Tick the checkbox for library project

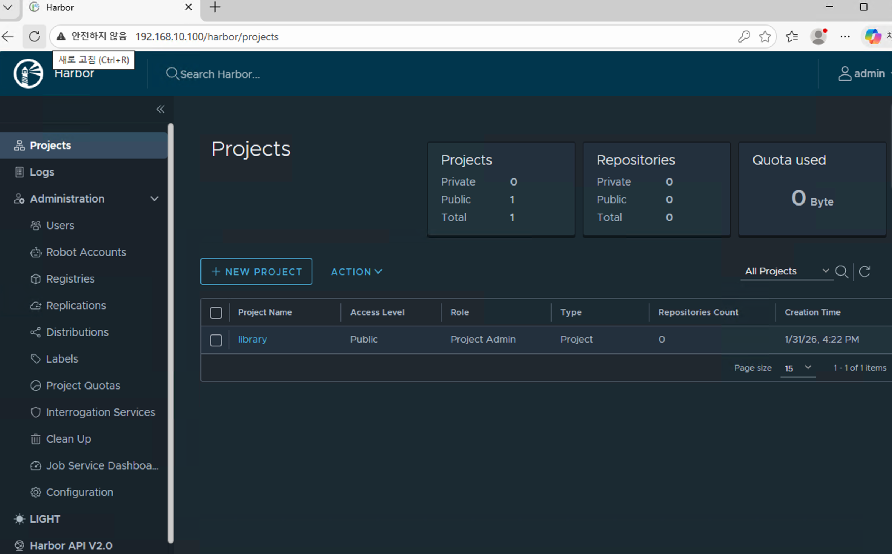(216, 340)
